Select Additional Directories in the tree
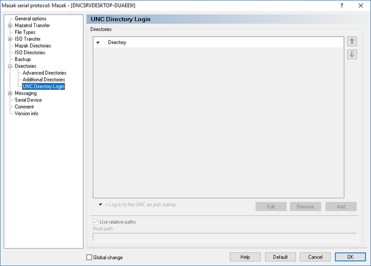 (44, 80)
